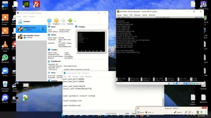Open Pengaturan settings gear in VirtualBox Manager
This screenshot has width=211, height=118.
tap(56, 21)
